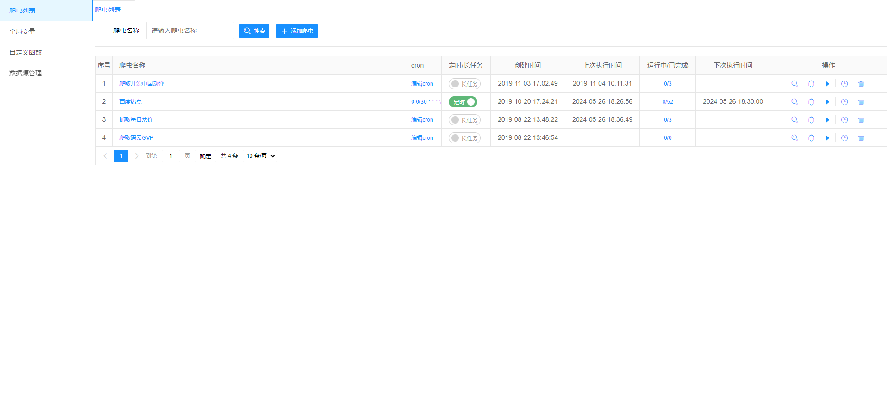Open the 百度热点 spider link
The width and height of the screenshot is (889, 398).
click(x=131, y=102)
